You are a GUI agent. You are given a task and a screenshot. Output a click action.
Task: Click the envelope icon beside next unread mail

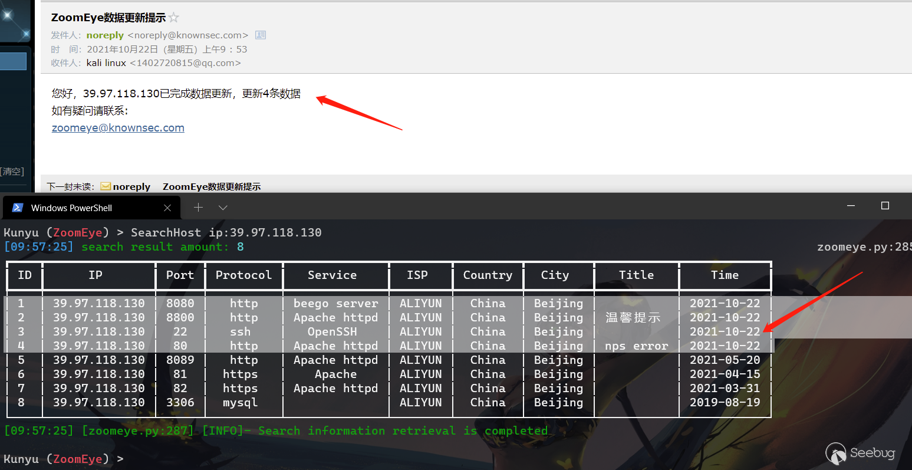106,186
